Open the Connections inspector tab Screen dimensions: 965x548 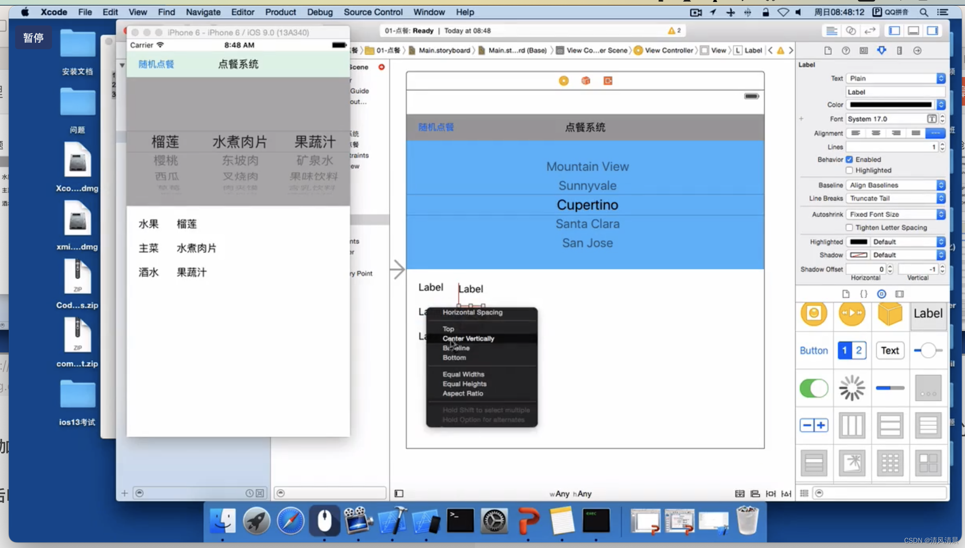tap(917, 50)
